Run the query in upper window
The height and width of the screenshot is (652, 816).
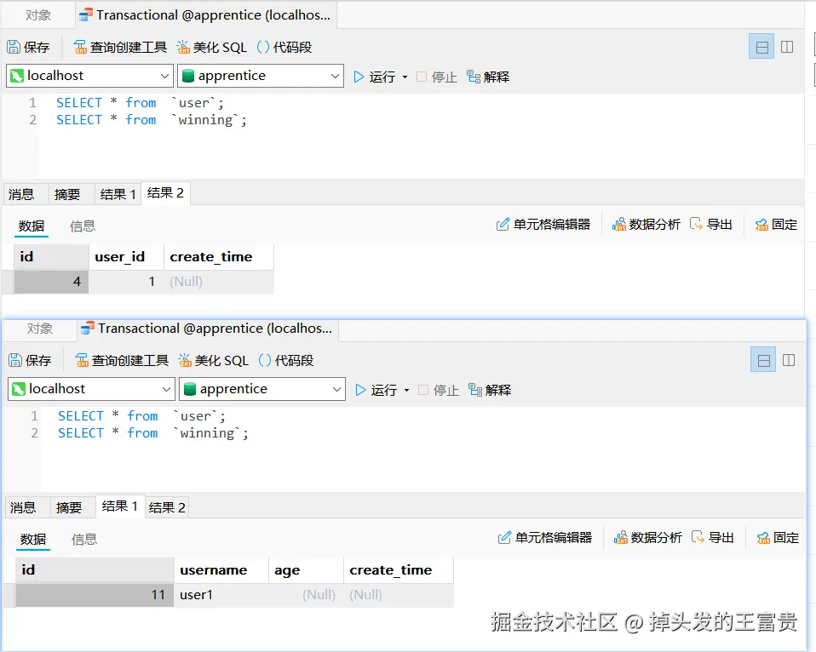[x=375, y=77]
